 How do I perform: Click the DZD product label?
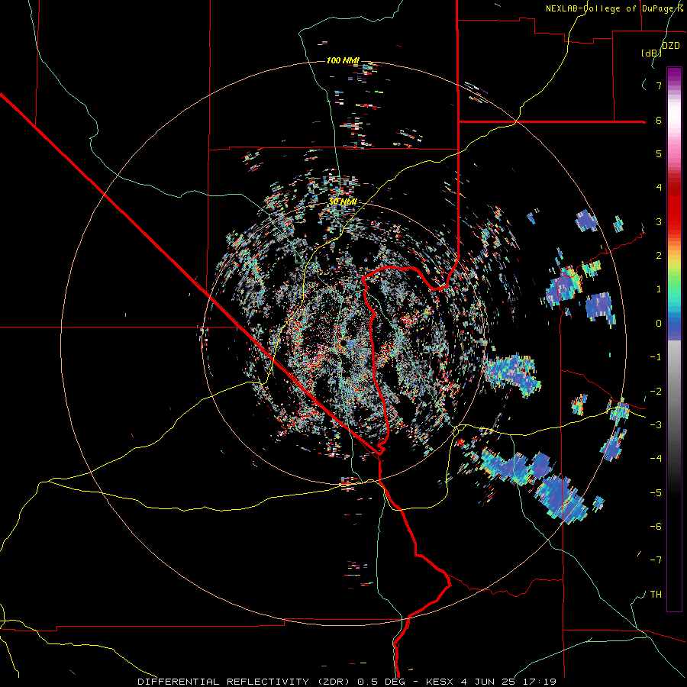[671, 46]
